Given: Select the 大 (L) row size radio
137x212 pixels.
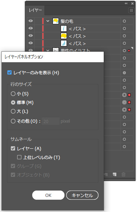Looking at the screenshot, I should click(x=13, y=111).
